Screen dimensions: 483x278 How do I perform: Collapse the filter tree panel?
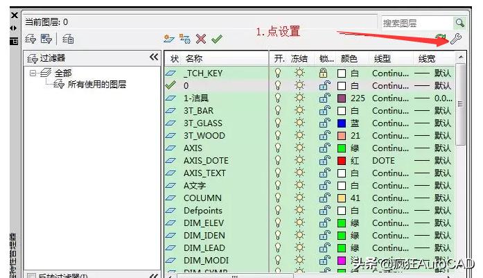click(154, 58)
